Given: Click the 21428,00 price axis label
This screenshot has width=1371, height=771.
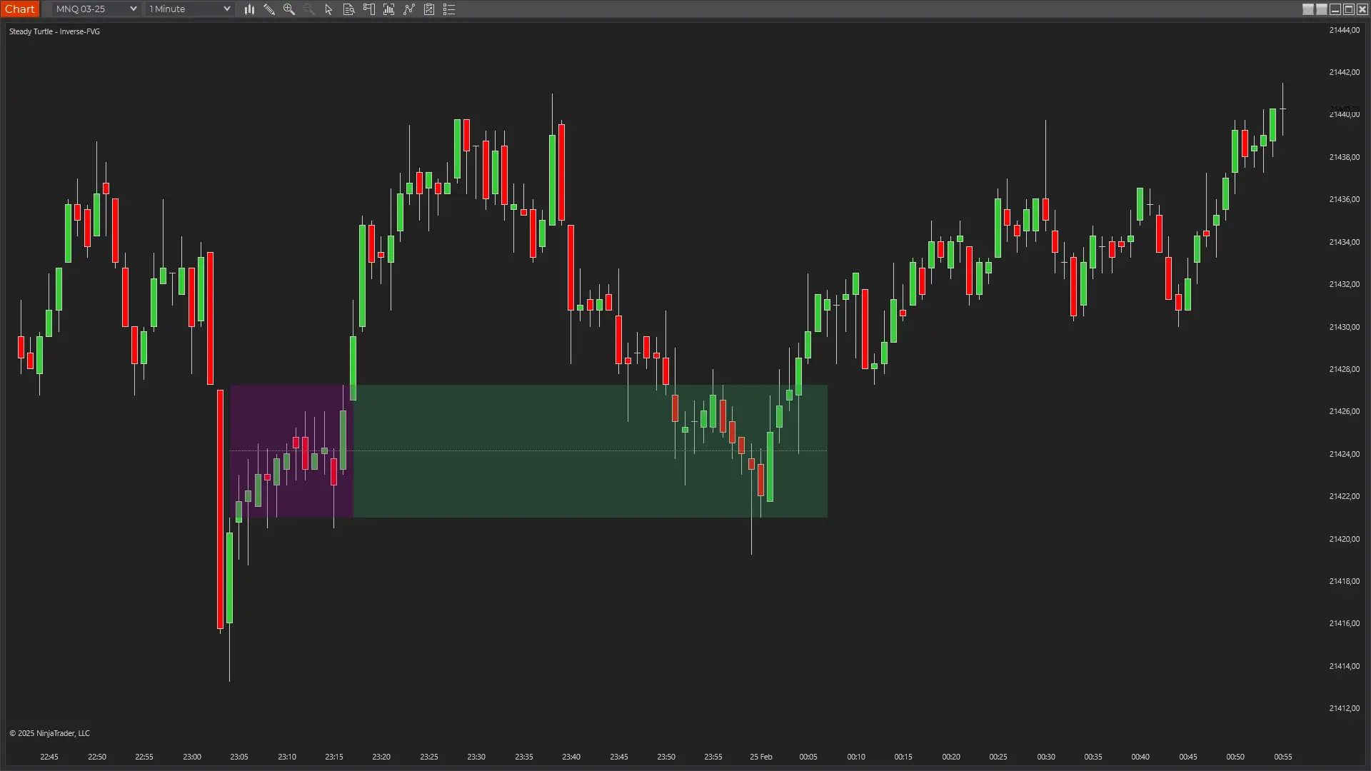Looking at the screenshot, I should (x=1344, y=369).
